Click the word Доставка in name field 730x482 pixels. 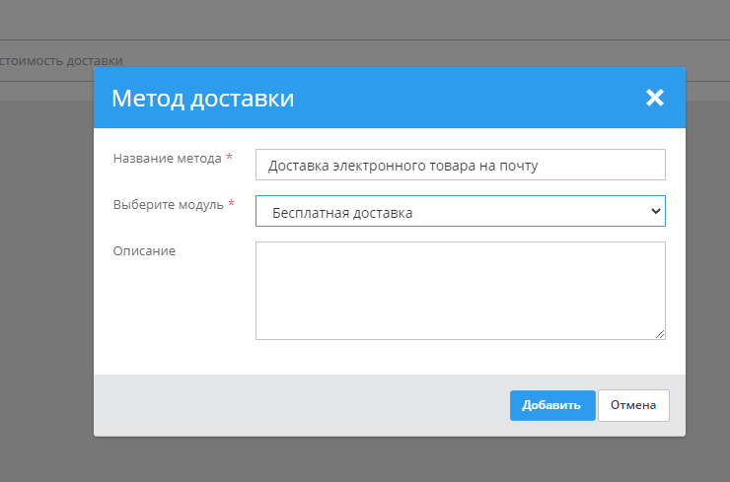pos(297,166)
